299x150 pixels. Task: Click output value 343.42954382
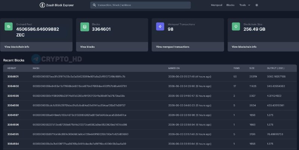[x=276, y=86]
